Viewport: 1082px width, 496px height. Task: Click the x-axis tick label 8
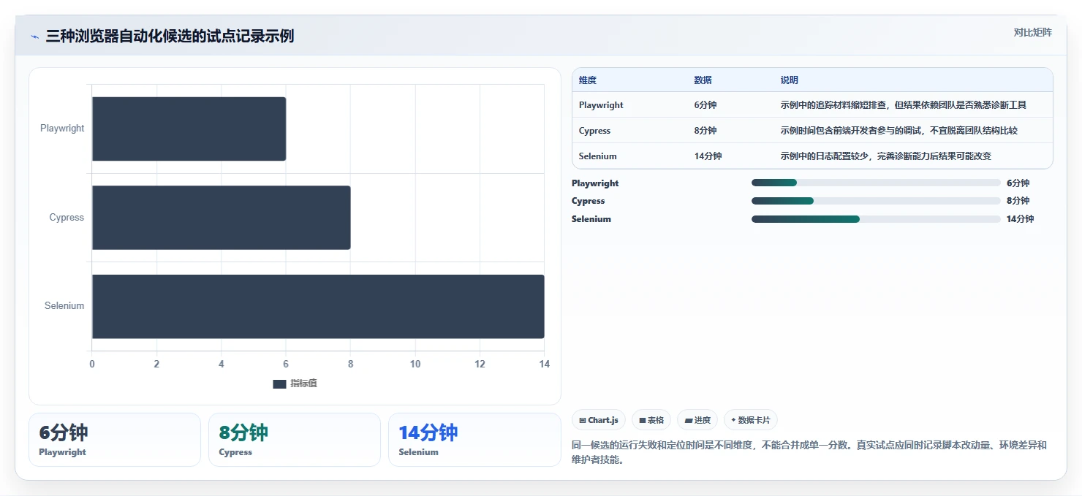[351, 364]
